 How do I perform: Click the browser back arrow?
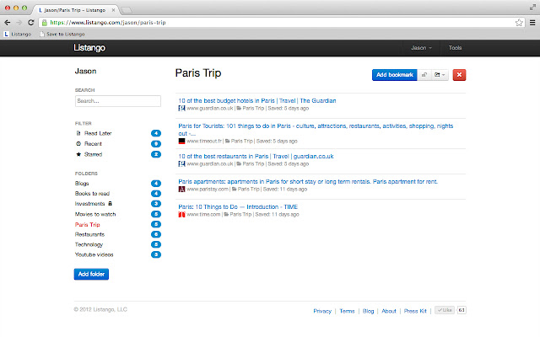tap(8, 23)
